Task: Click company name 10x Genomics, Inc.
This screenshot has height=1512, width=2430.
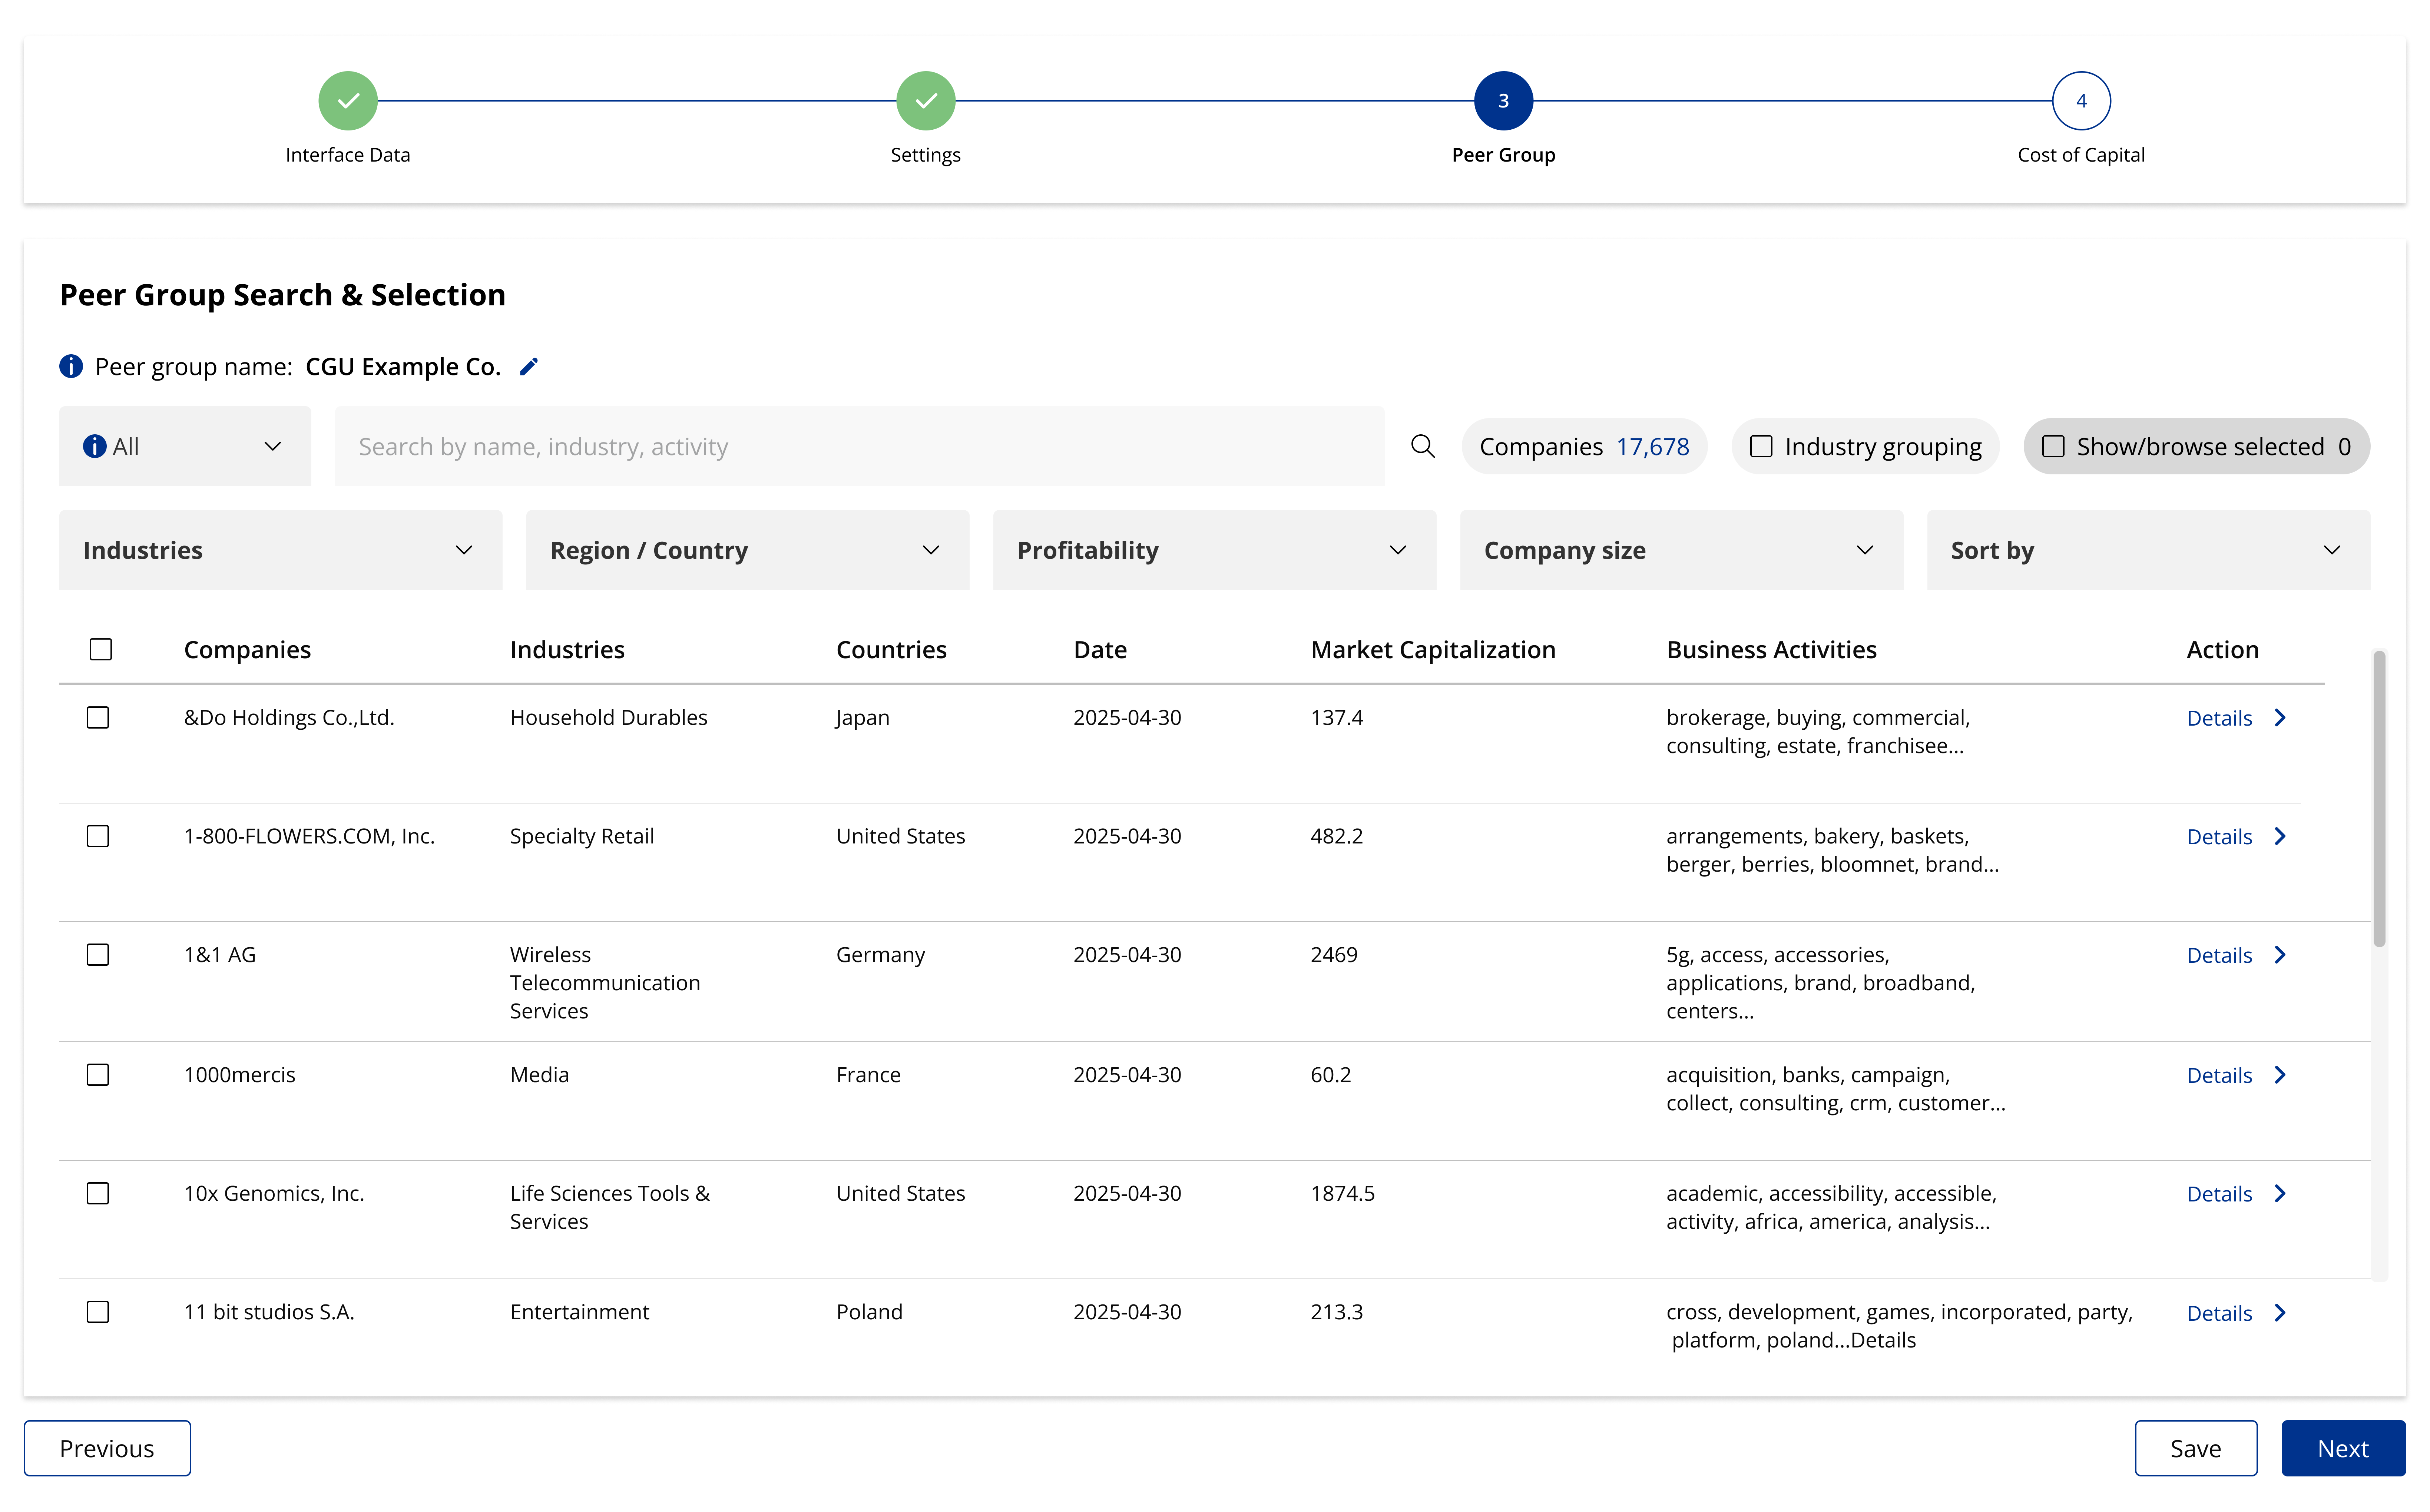Action: click(274, 1193)
